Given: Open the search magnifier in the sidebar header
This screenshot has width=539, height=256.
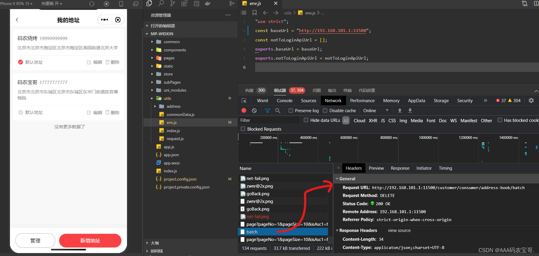Looking at the screenshot, I should [161, 4].
